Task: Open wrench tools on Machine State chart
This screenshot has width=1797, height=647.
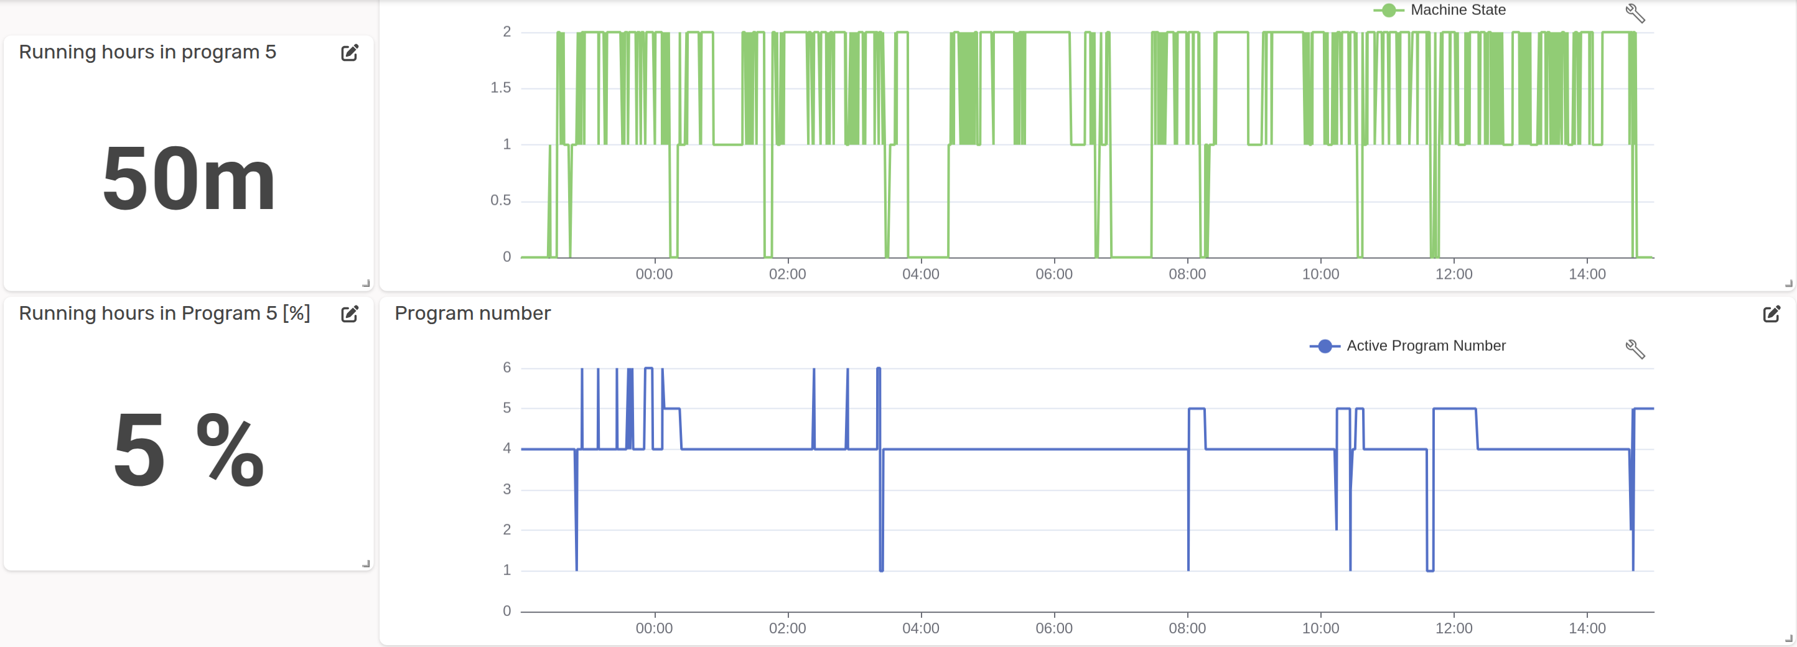Action: click(1635, 13)
